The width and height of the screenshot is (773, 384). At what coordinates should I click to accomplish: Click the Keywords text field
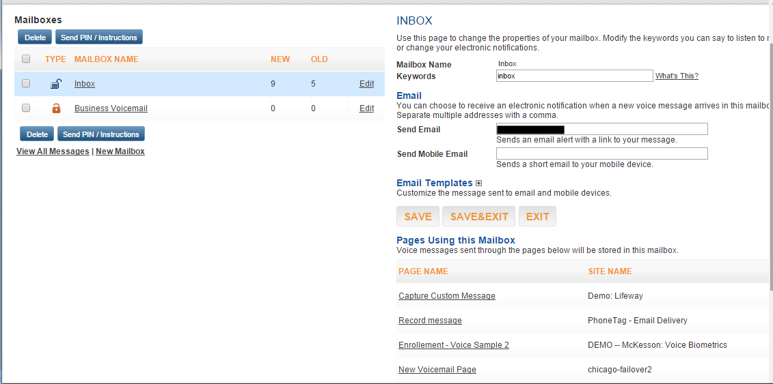click(574, 76)
